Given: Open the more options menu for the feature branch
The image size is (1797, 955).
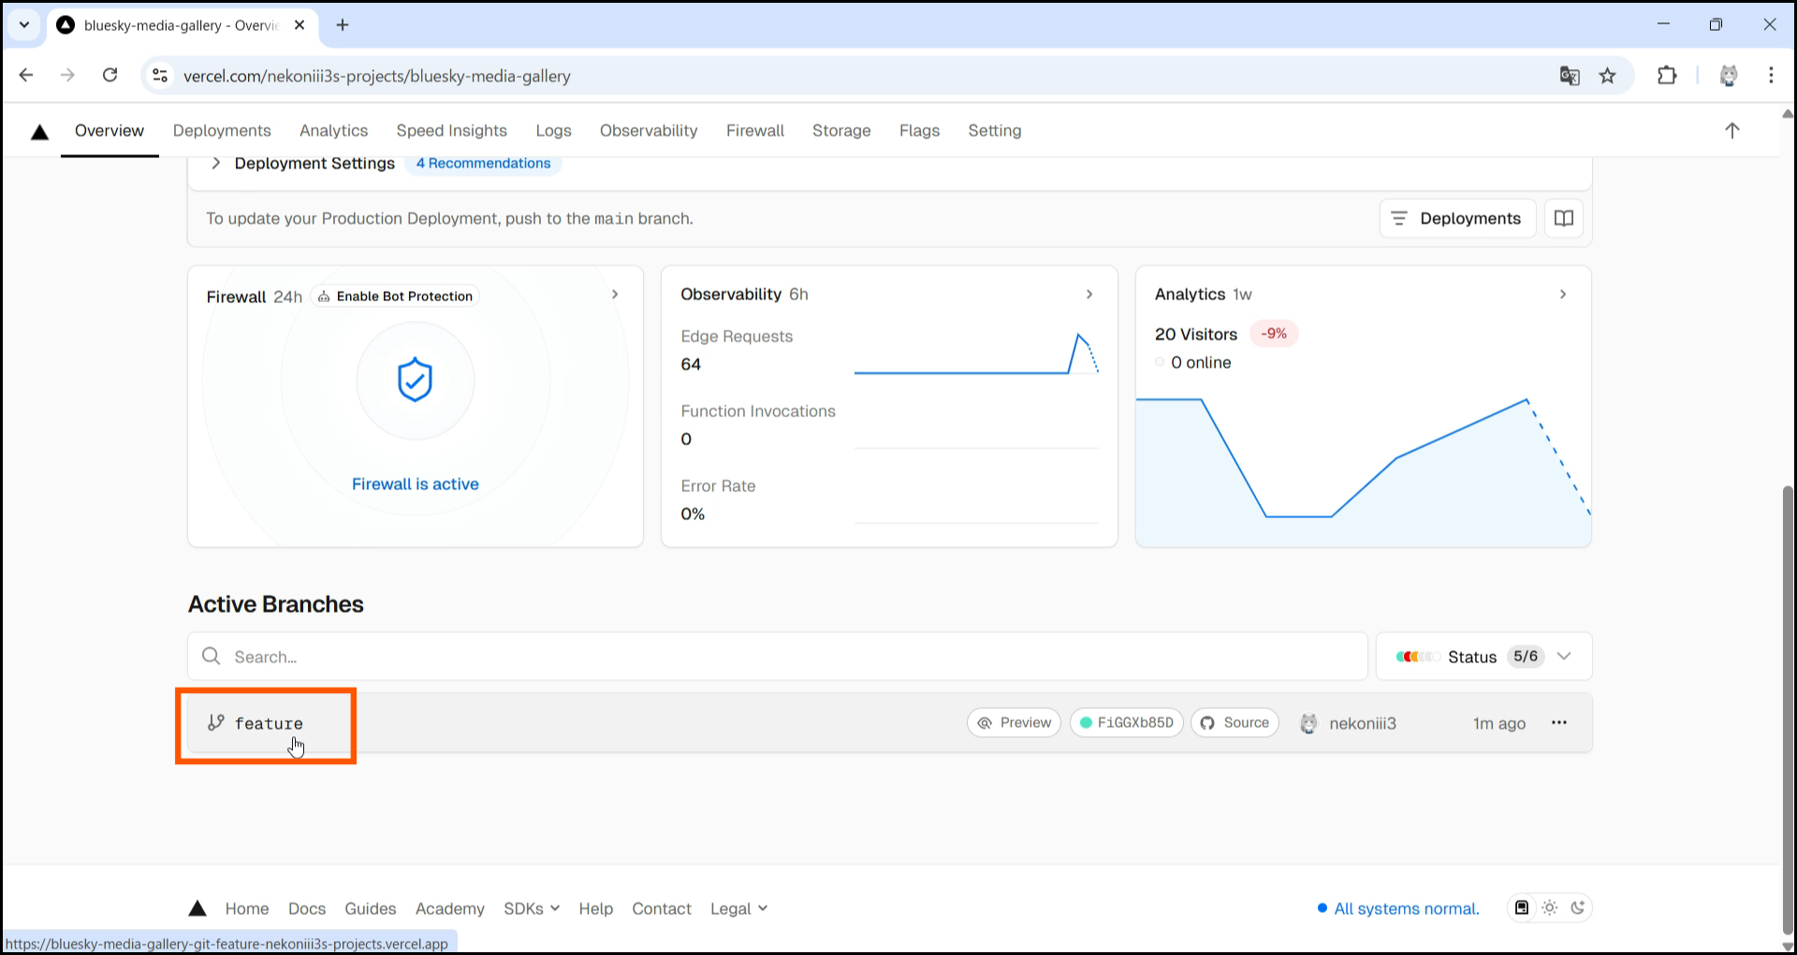Looking at the screenshot, I should [1559, 722].
